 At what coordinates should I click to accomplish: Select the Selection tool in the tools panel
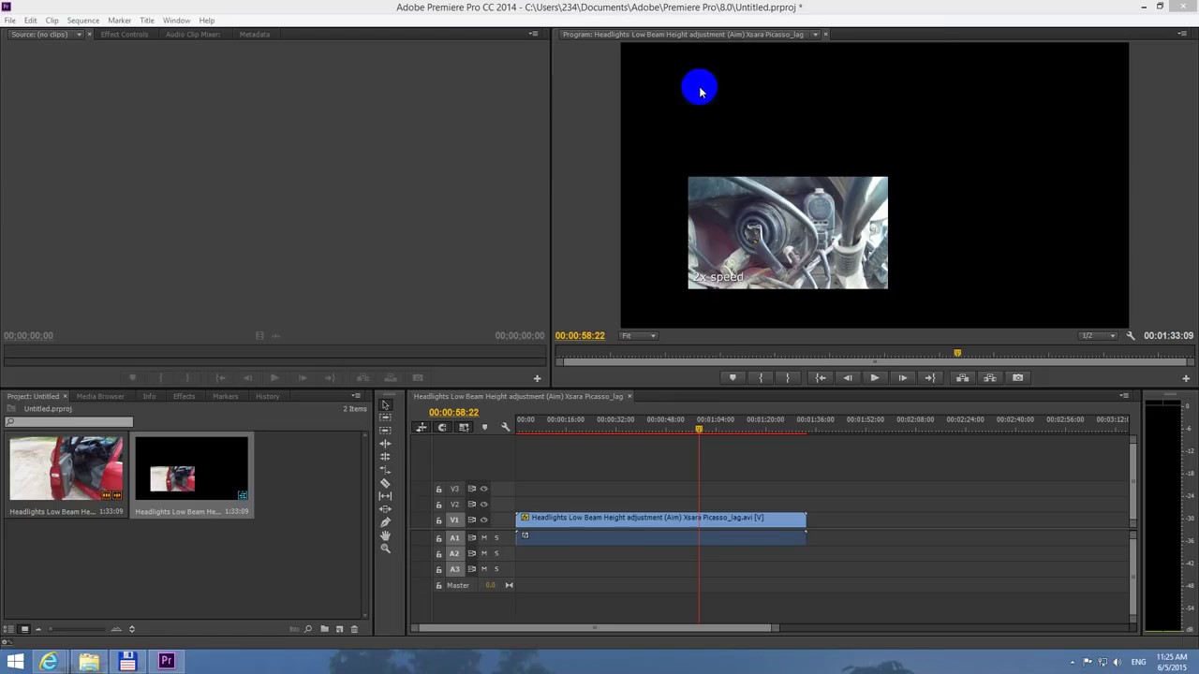(x=385, y=404)
